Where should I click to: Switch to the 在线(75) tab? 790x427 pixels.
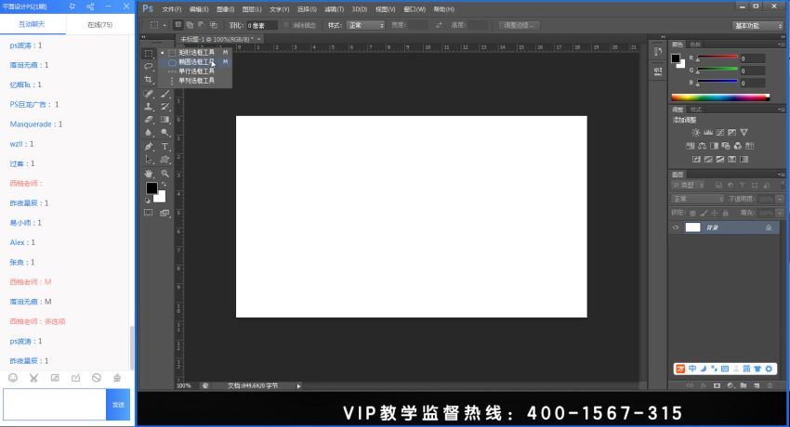coord(99,25)
